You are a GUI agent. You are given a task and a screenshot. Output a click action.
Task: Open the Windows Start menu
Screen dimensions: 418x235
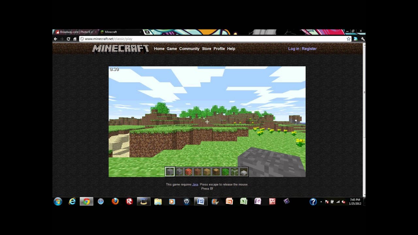pyautogui.click(x=58, y=201)
